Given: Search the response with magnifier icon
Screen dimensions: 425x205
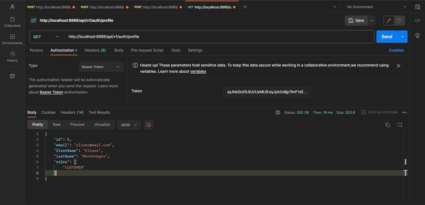Looking at the screenshot, I should [400, 125].
